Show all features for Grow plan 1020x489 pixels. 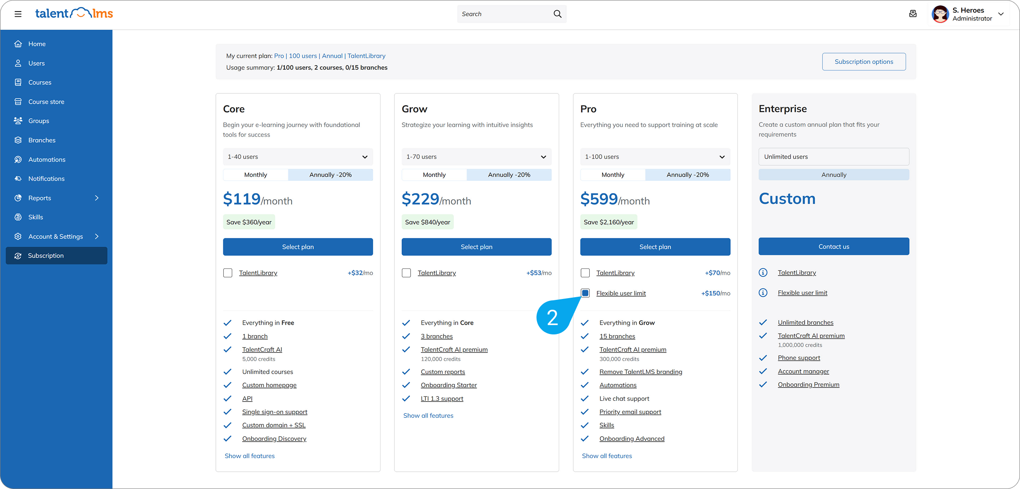(x=428, y=415)
